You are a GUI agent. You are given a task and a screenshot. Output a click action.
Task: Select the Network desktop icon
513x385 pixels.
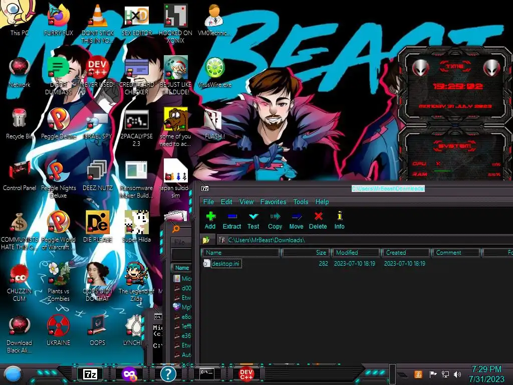pos(20,71)
